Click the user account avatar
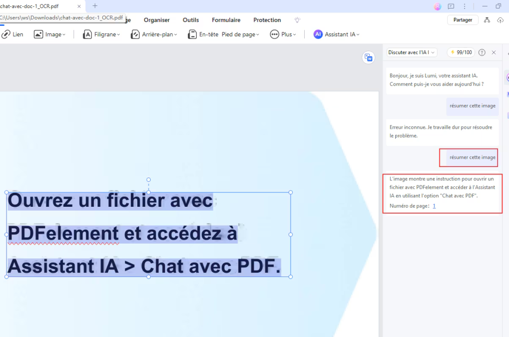The image size is (509, 337). pyautogui.click(x=437, y=6)
